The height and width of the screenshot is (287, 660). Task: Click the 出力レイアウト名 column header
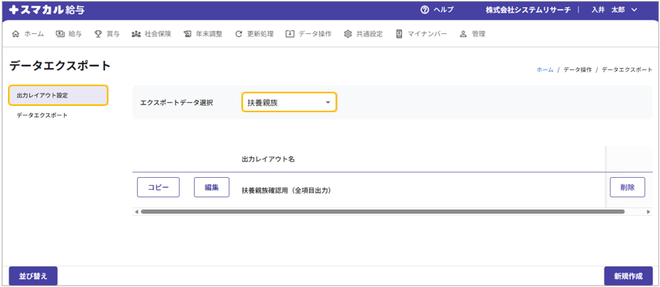[x=268, y=160]
